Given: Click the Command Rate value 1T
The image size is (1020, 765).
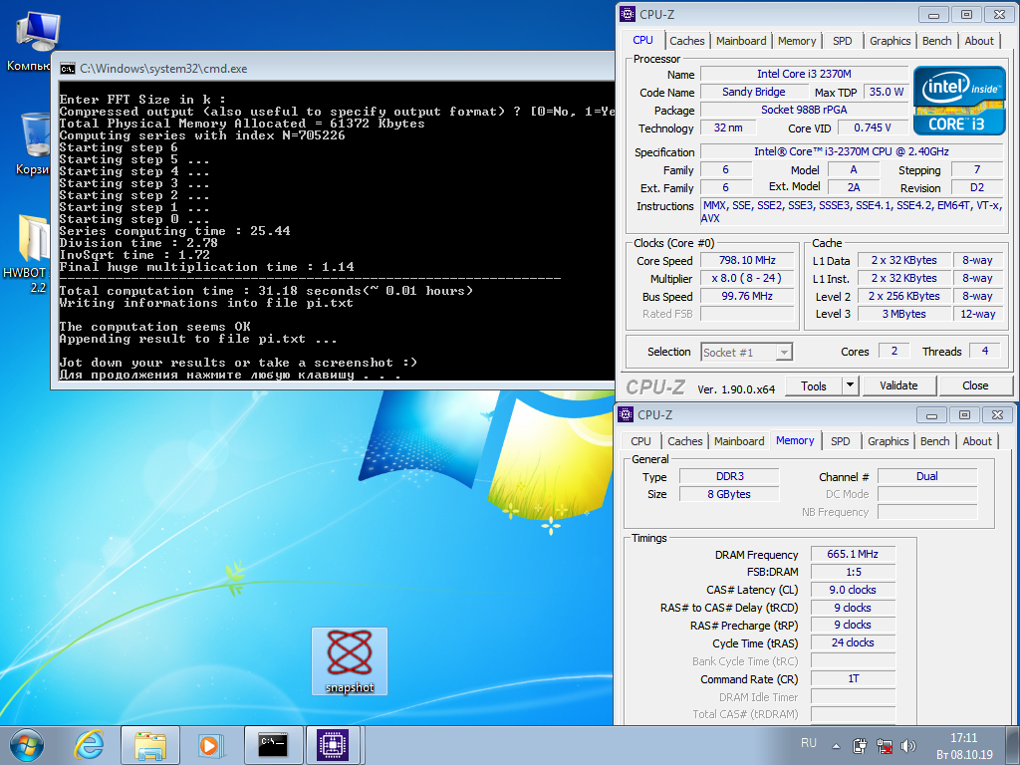Looking at the screenshot, I should [x=853, y=678].
